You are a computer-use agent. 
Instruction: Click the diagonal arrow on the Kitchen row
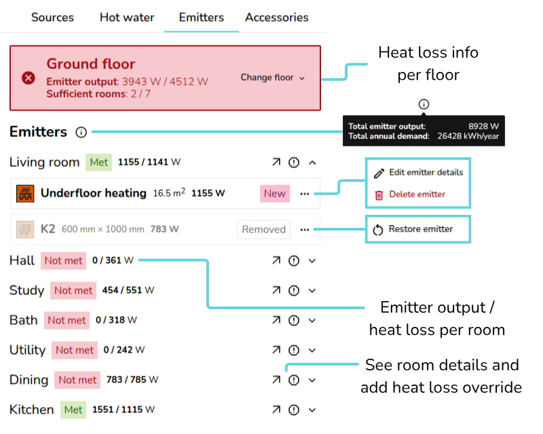[x=276, y=410]
